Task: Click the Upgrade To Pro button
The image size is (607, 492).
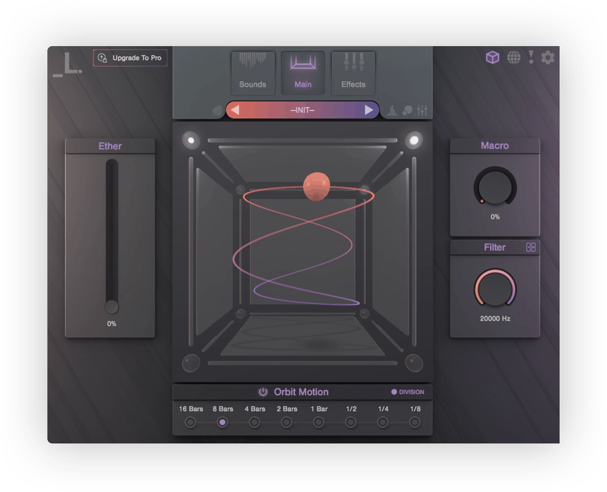Action: (130, 58)
